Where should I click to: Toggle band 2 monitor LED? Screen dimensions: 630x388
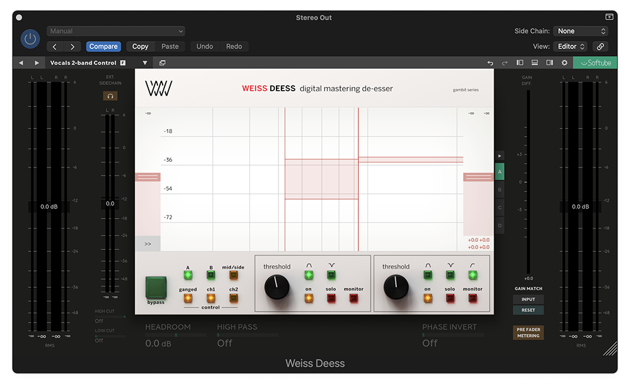point(472,298)
